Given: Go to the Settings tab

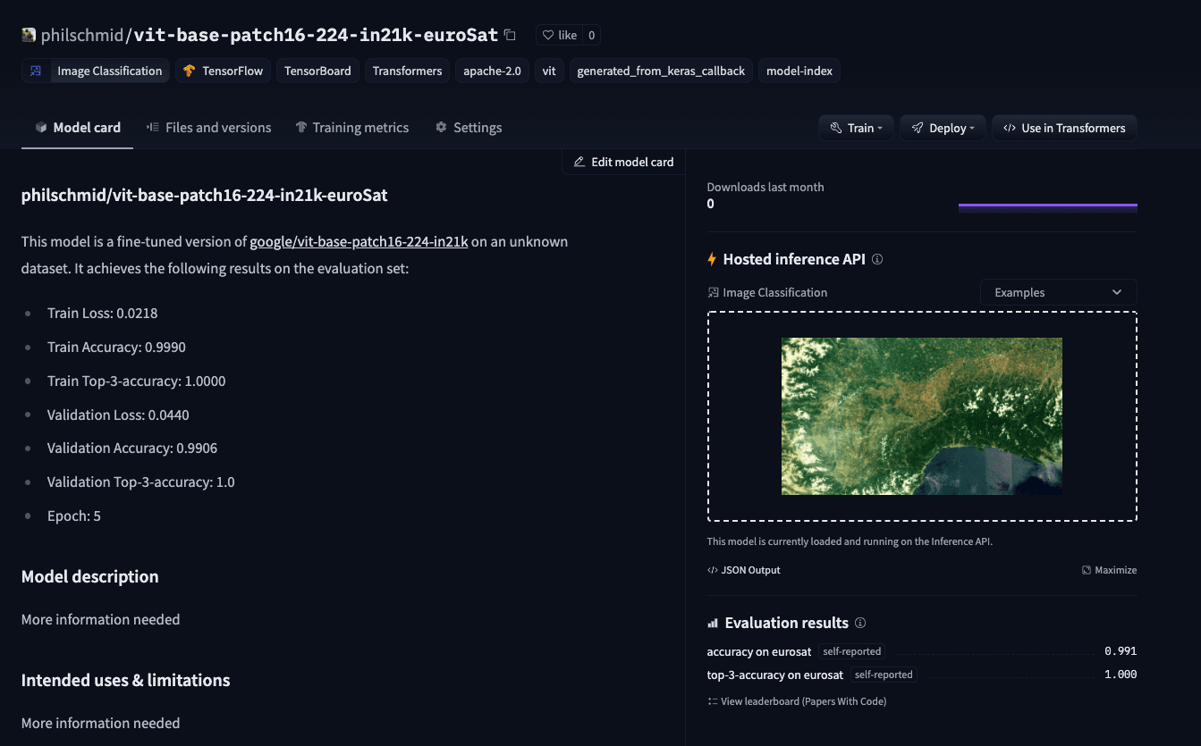Looking at the screenshot, I should coord(469,128).
